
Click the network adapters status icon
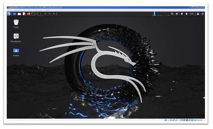[174, 120]
